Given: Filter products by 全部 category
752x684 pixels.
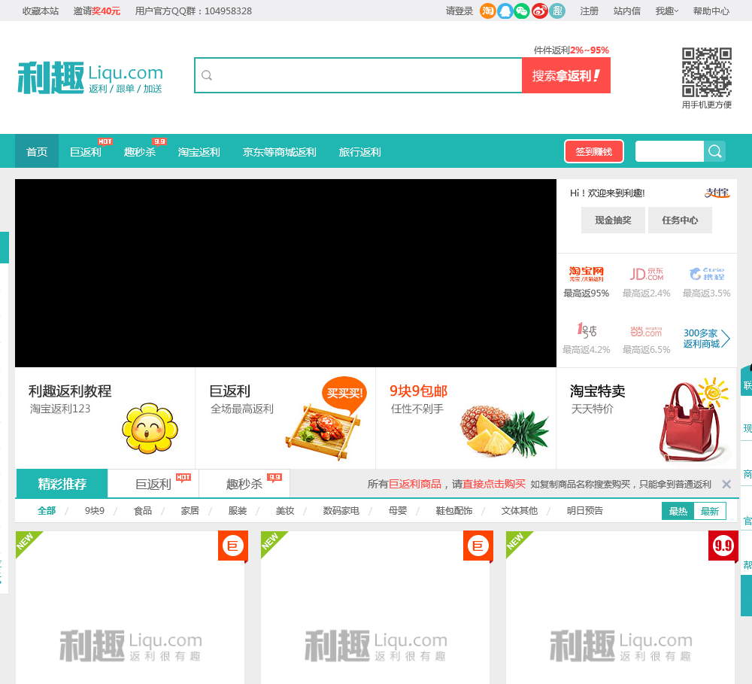Looking at the screenshot, I should point(47,511).
